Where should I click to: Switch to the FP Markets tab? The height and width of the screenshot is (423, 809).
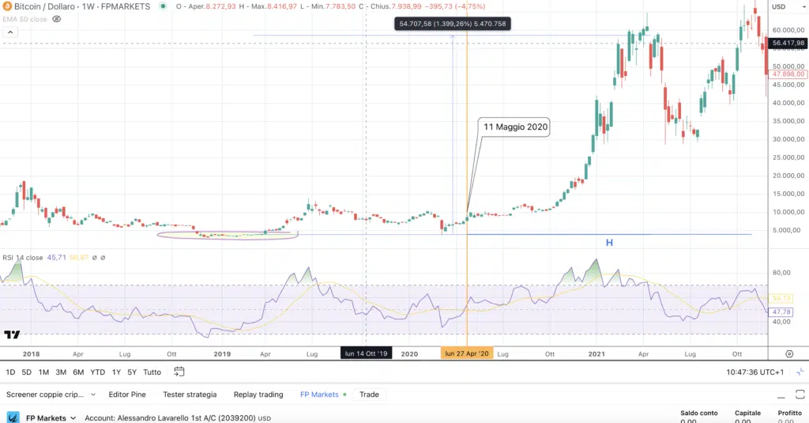point(319,395)
